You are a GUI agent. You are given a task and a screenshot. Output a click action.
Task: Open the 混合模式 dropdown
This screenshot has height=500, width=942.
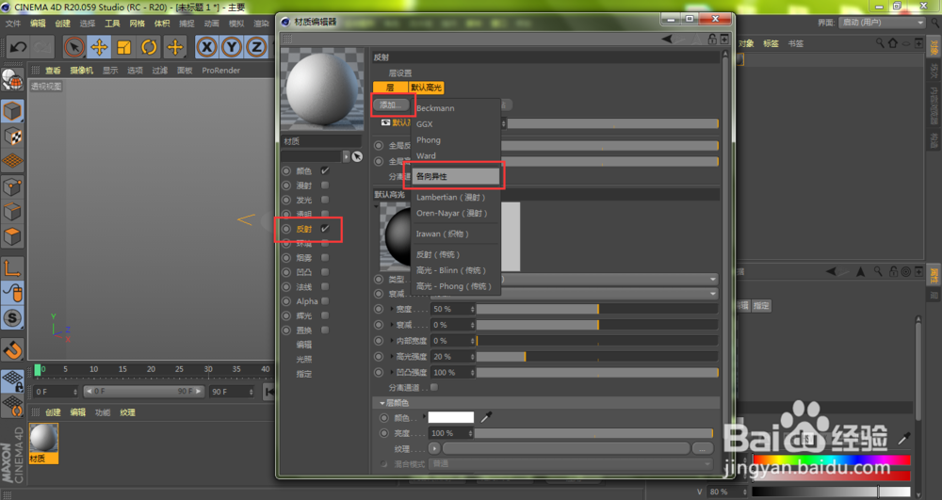tap(571, 464)
